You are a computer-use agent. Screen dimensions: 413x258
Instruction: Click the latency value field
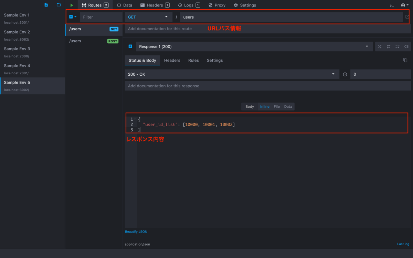[x=381, y=74]
